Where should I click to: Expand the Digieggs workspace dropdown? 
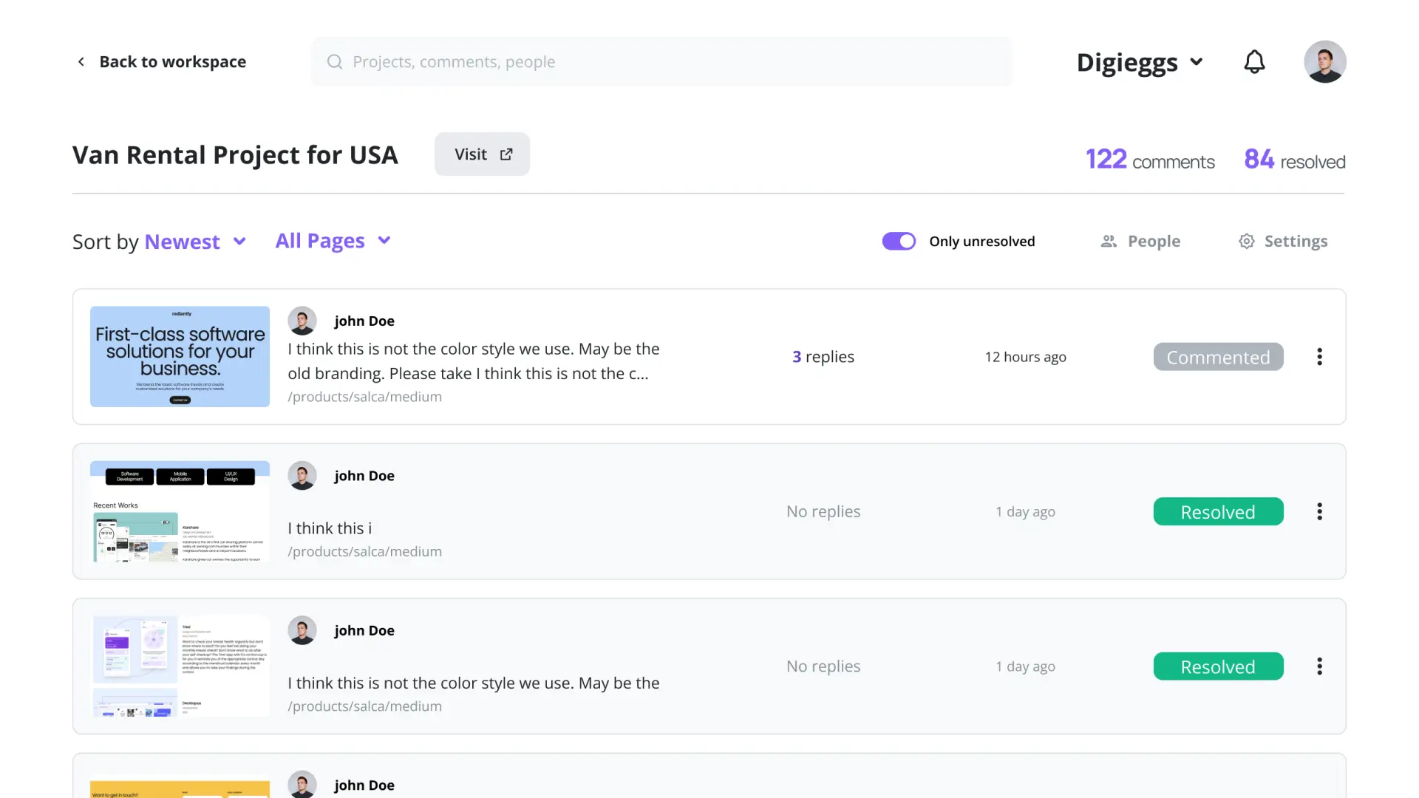coord(1140,62)
